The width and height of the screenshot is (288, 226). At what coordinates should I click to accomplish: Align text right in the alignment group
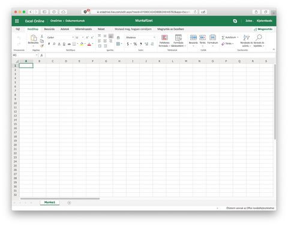click(110, 41)
